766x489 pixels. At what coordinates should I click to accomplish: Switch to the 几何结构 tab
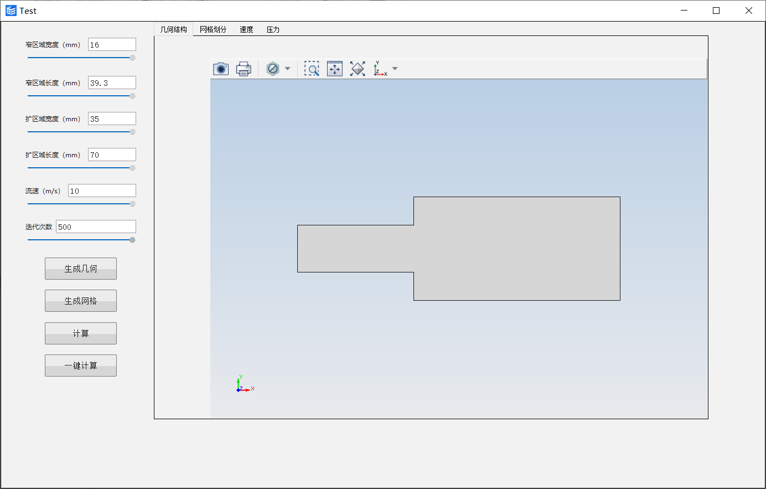(x=174, y=29)
